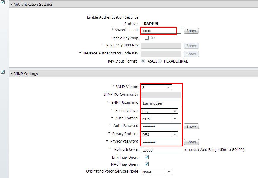Click the SNMP RO Community field
258x178 pixels.
(x=161, y=95)
